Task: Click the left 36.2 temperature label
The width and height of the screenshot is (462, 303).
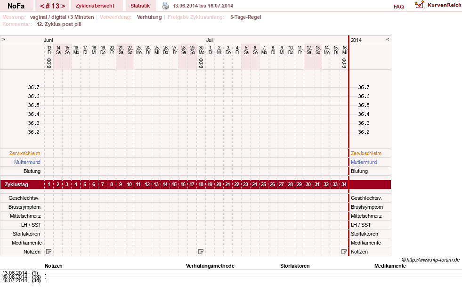Action: [x=33, y=132]
